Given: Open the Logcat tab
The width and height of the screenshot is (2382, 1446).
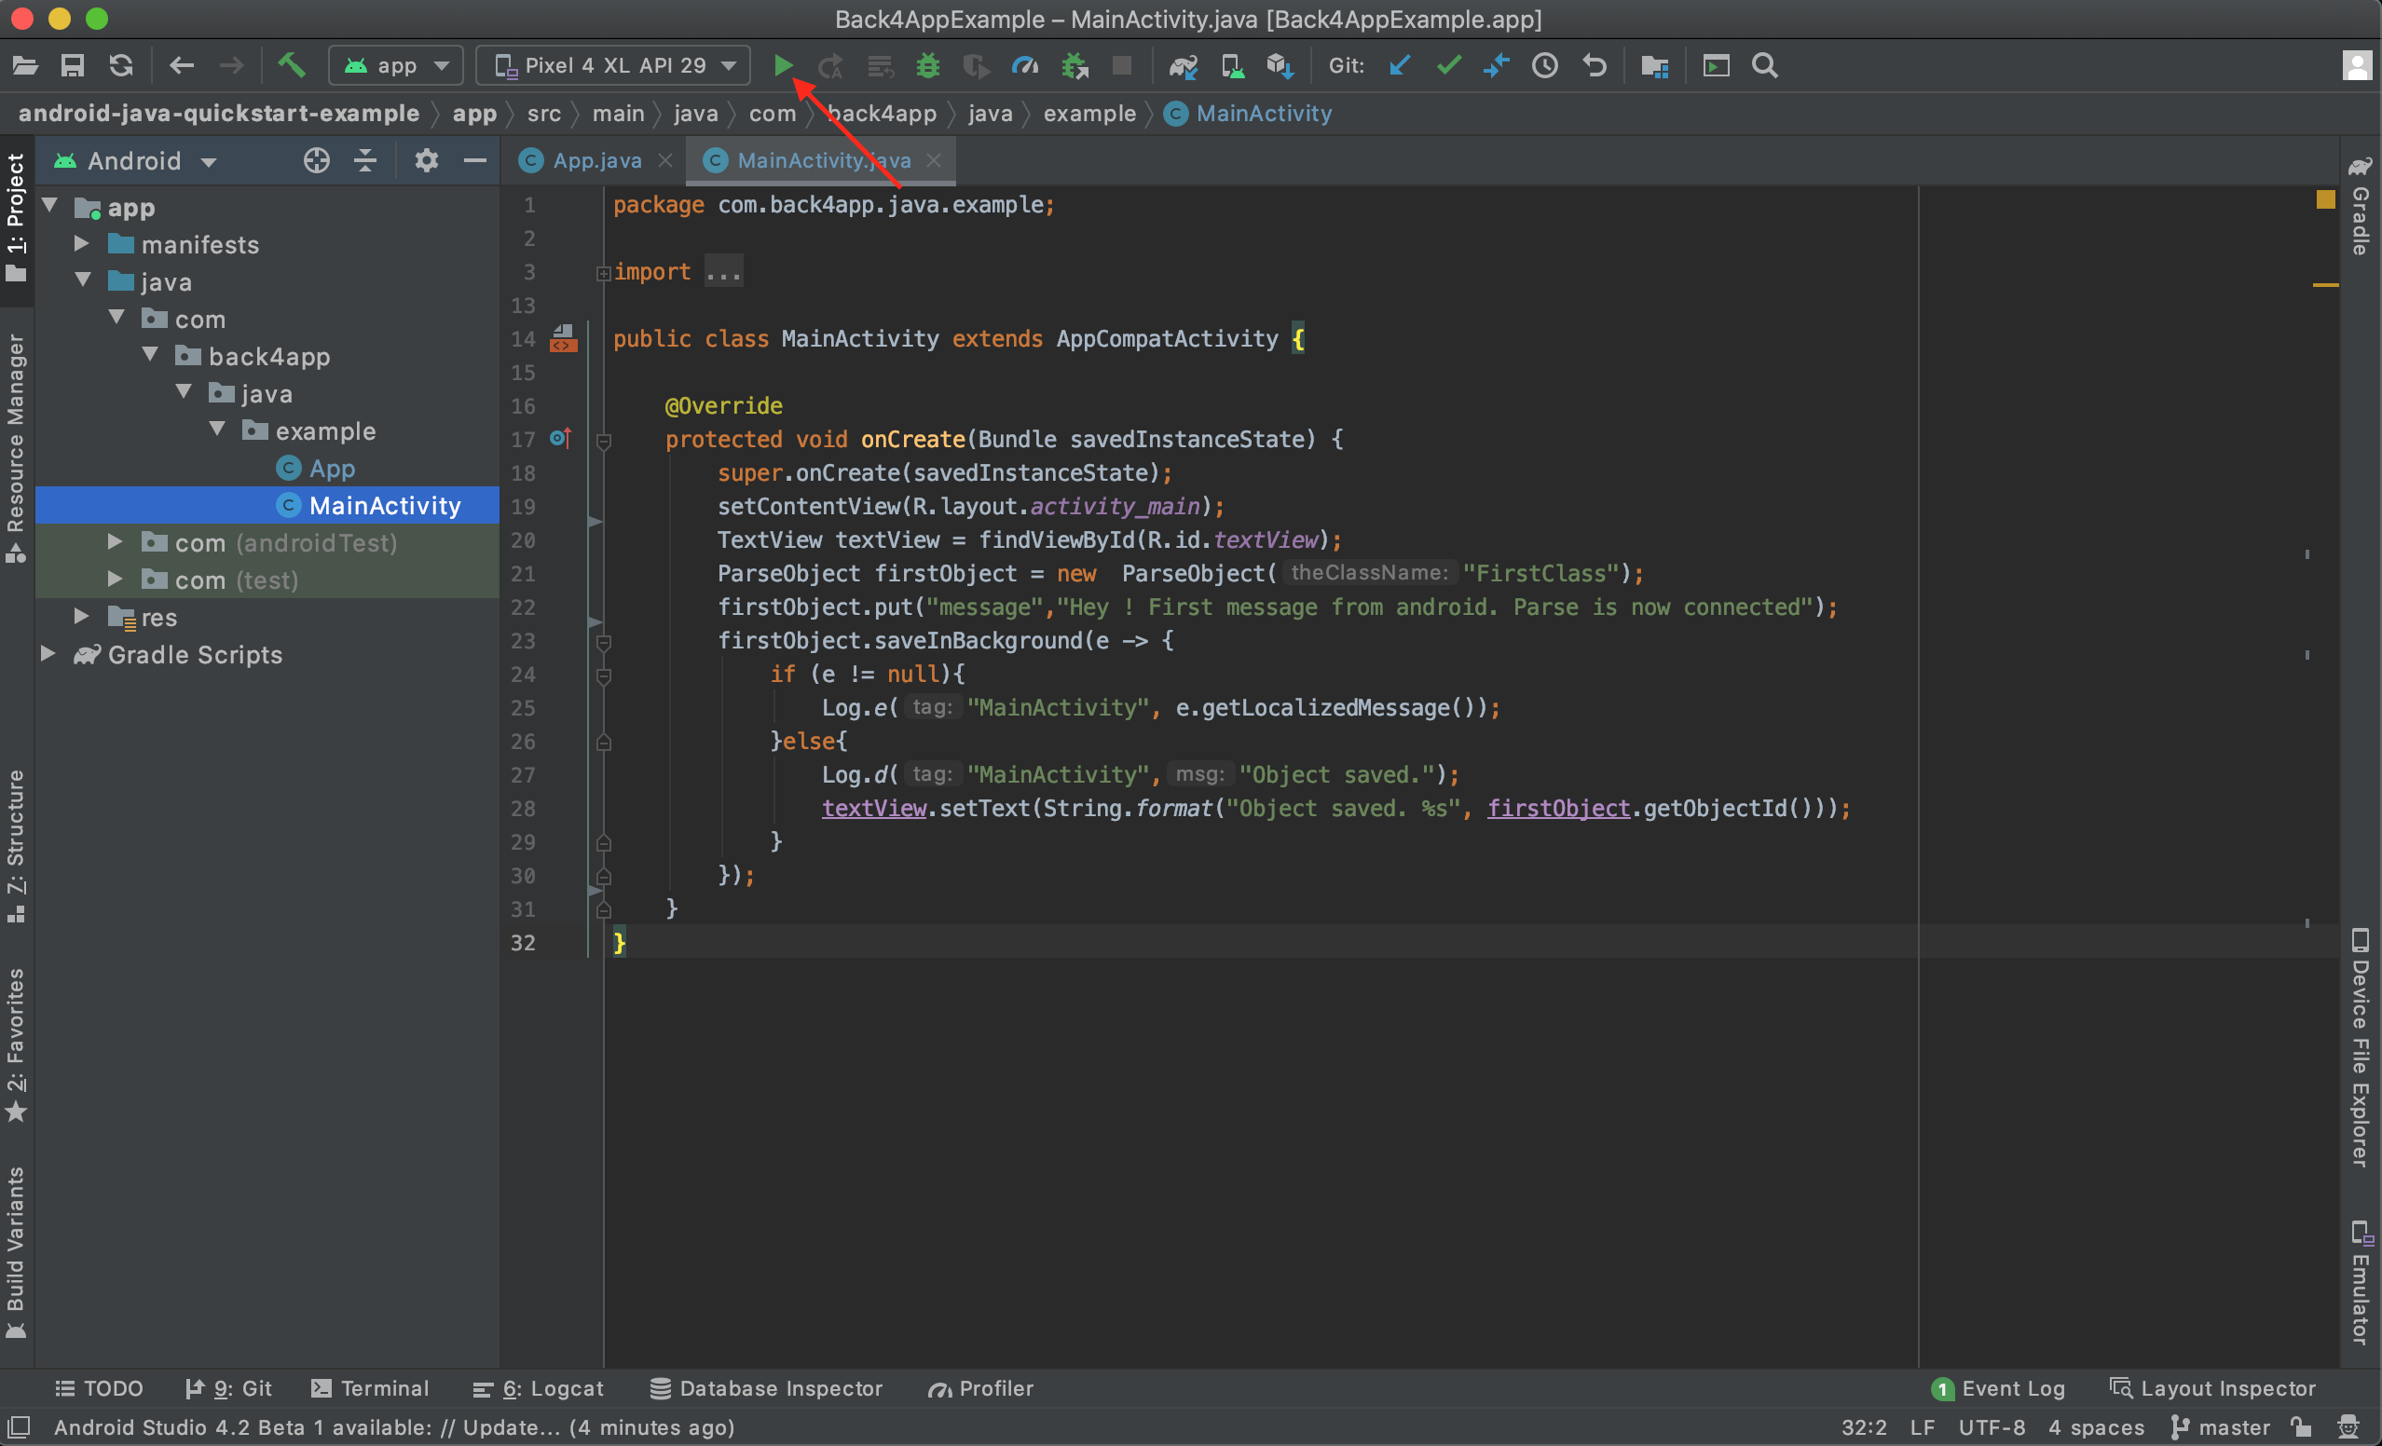Looking at the screenshot, I should coord(539,1388).
